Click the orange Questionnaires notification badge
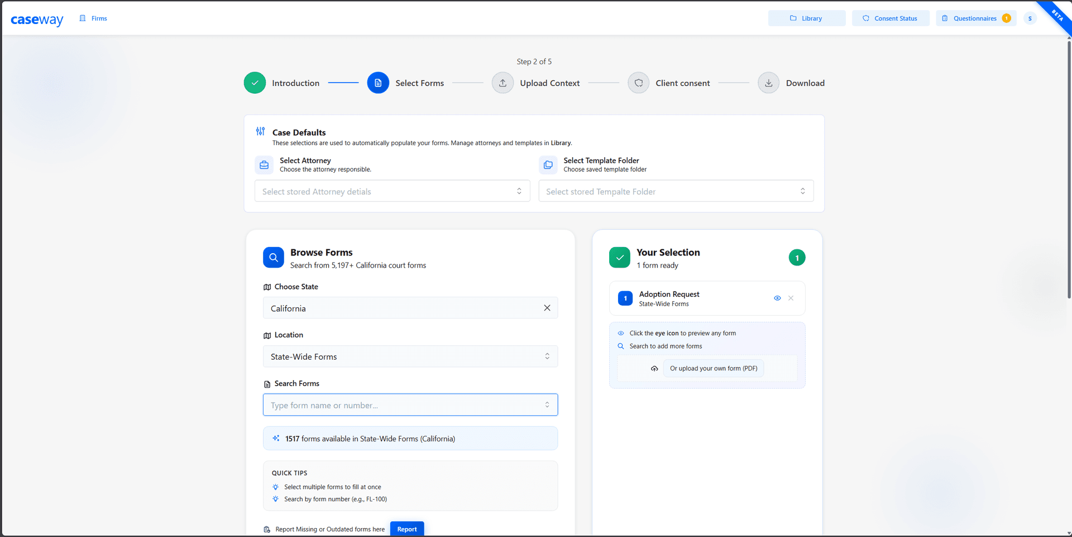Viewport: 1072px width, 537px height. click(1006, 18)
